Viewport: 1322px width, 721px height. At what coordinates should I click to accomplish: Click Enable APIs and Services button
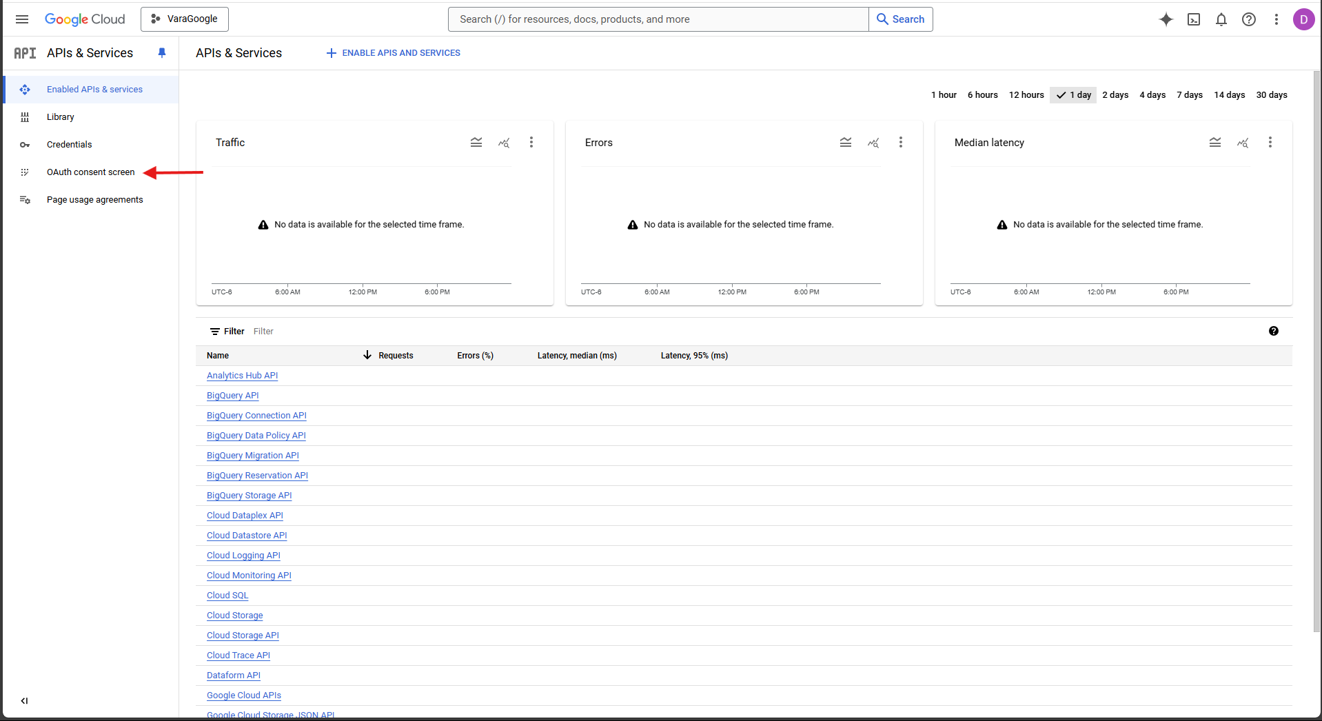tap(393, 53)
